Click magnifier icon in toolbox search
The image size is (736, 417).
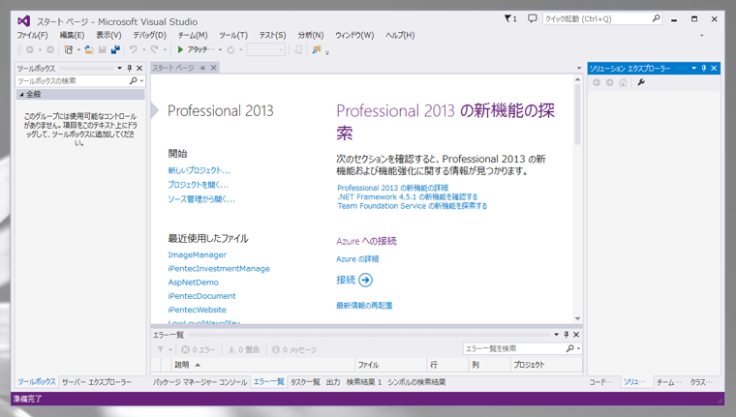(134, 80)
